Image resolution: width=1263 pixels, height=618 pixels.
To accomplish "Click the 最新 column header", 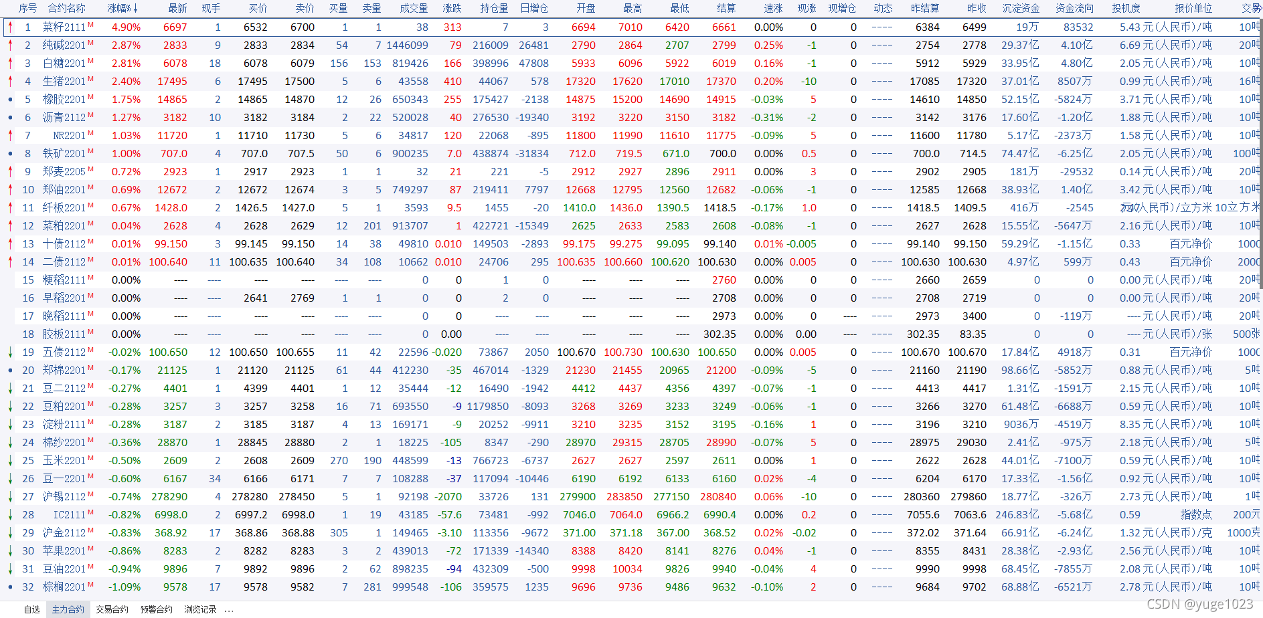I will (x=177, y=8).
